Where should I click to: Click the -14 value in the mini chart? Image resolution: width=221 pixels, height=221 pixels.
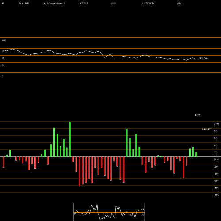(142, 215)
